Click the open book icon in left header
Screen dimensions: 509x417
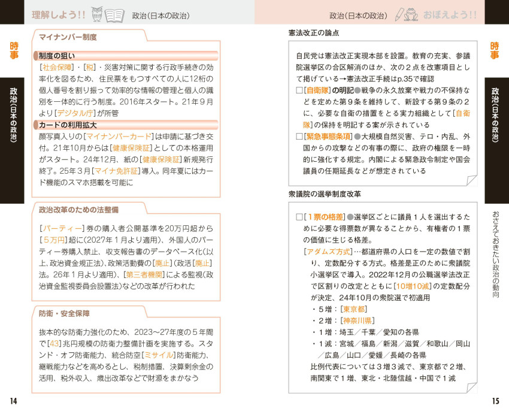tap(114, 16)
